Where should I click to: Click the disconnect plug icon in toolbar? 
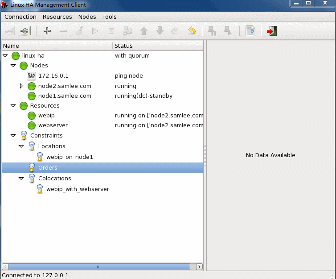point(25,31)
